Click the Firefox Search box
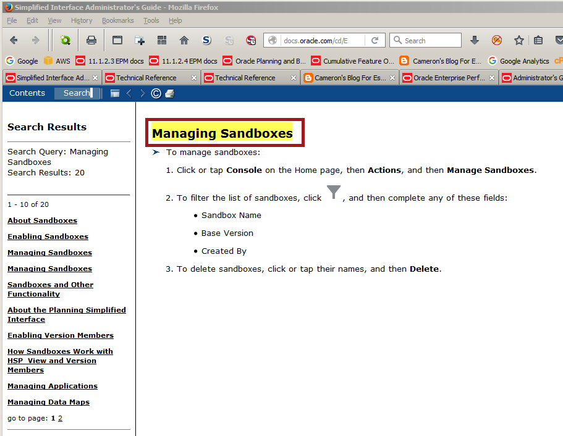563x436 pixels. tap(425, 41)
